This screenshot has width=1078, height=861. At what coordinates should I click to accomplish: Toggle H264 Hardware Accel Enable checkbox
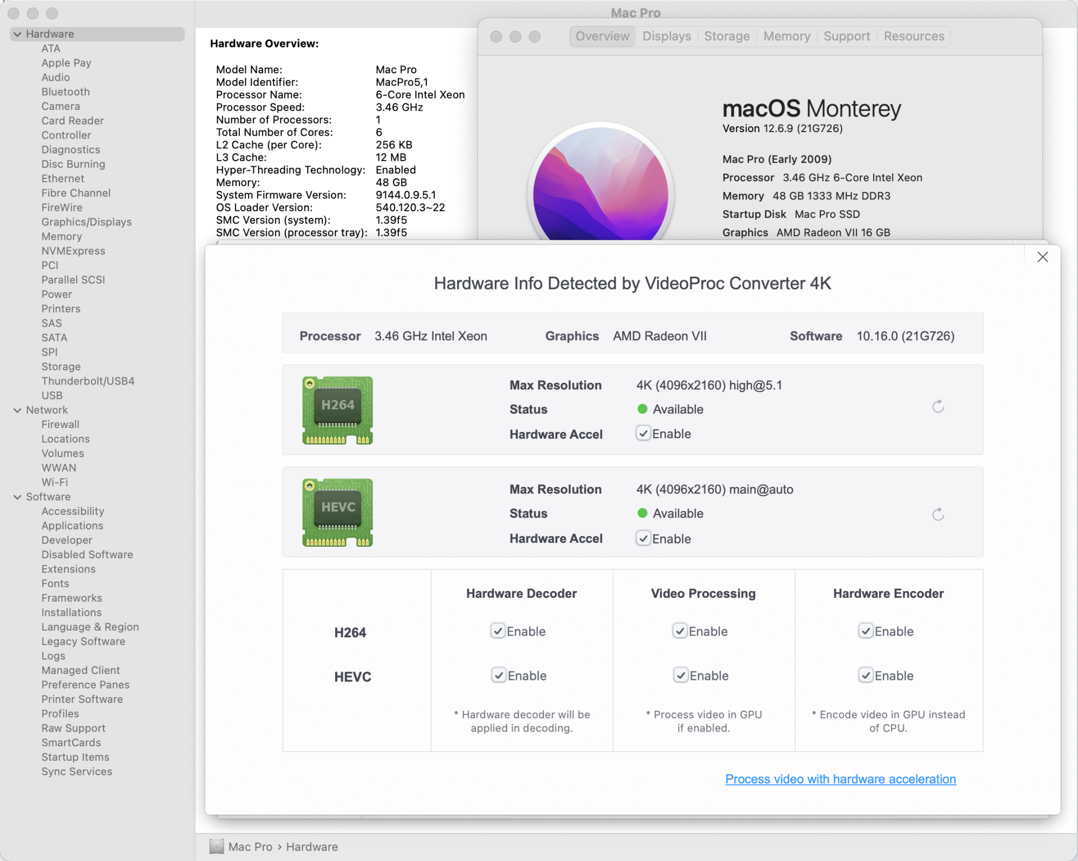point(643,433)
